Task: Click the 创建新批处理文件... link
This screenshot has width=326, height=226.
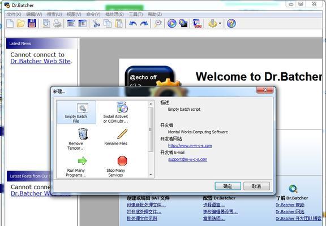Action: 147,205
